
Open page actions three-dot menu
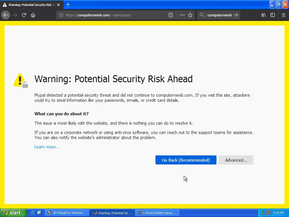(x=182, y=15)
